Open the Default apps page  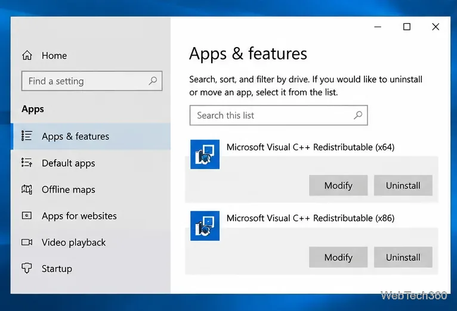coord(92,163)
